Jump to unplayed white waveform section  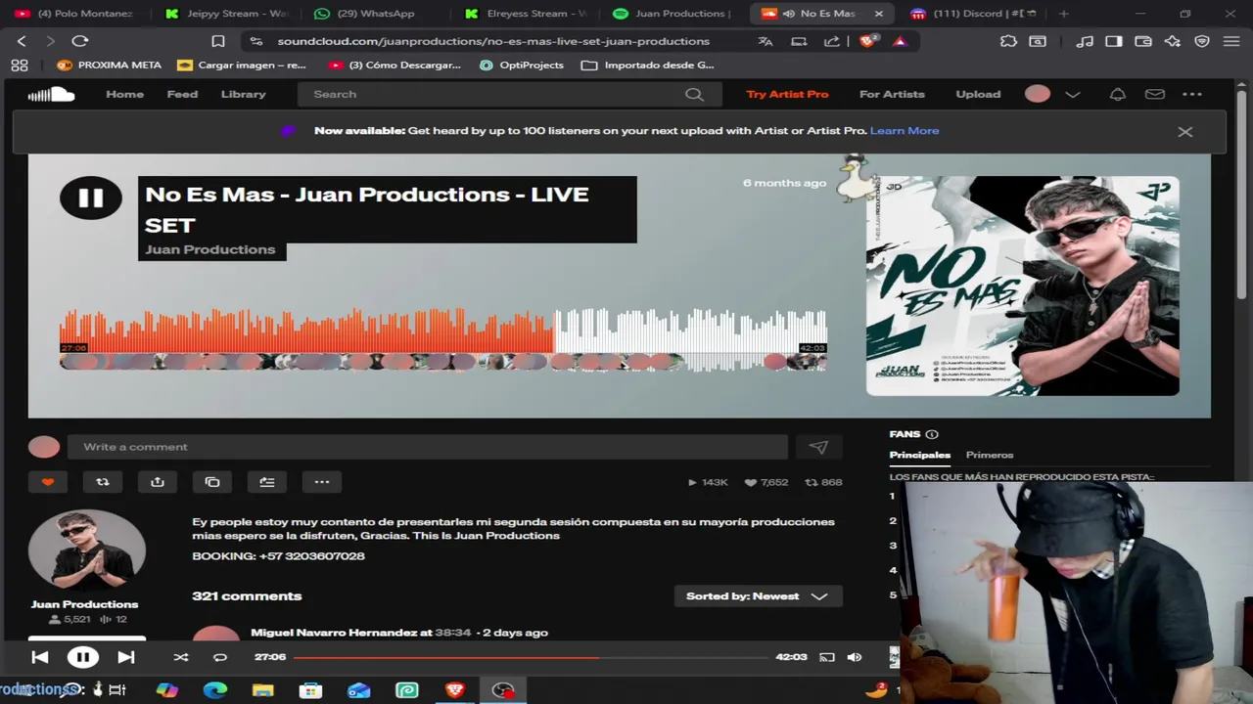click(x=690, y=330)
